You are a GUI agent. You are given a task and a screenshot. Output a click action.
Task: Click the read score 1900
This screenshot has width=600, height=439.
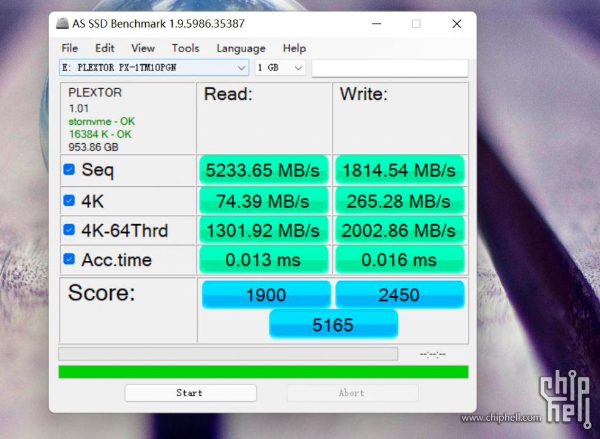click(266, 295)
